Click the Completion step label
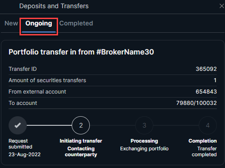Screen dimensions: 225x168 [202, 141]
